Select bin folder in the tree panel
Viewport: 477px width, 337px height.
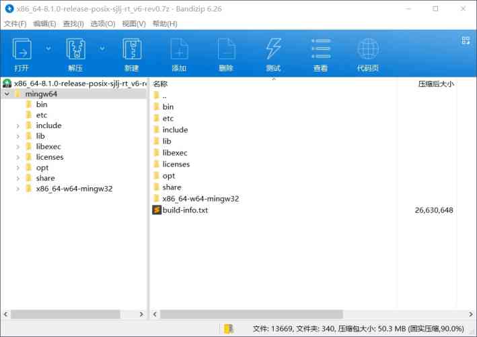tap(42, 104)
